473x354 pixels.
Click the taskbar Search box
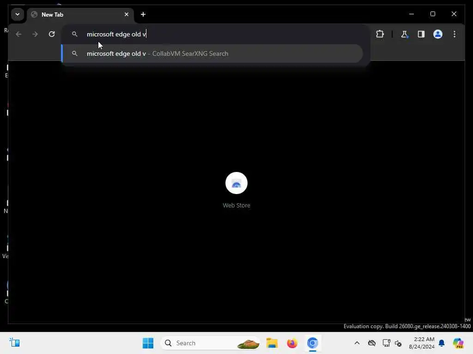click(210, 343)
